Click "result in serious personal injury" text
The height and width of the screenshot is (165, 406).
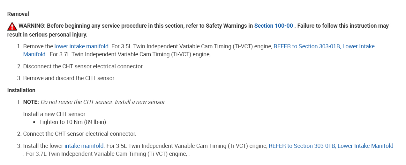click(x=47, y=34)
